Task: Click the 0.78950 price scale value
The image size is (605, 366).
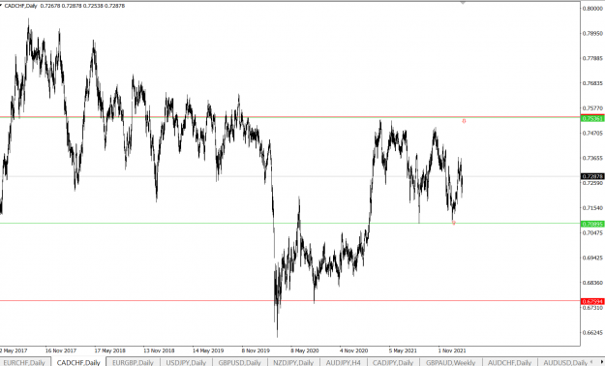Action: (592, 33)
